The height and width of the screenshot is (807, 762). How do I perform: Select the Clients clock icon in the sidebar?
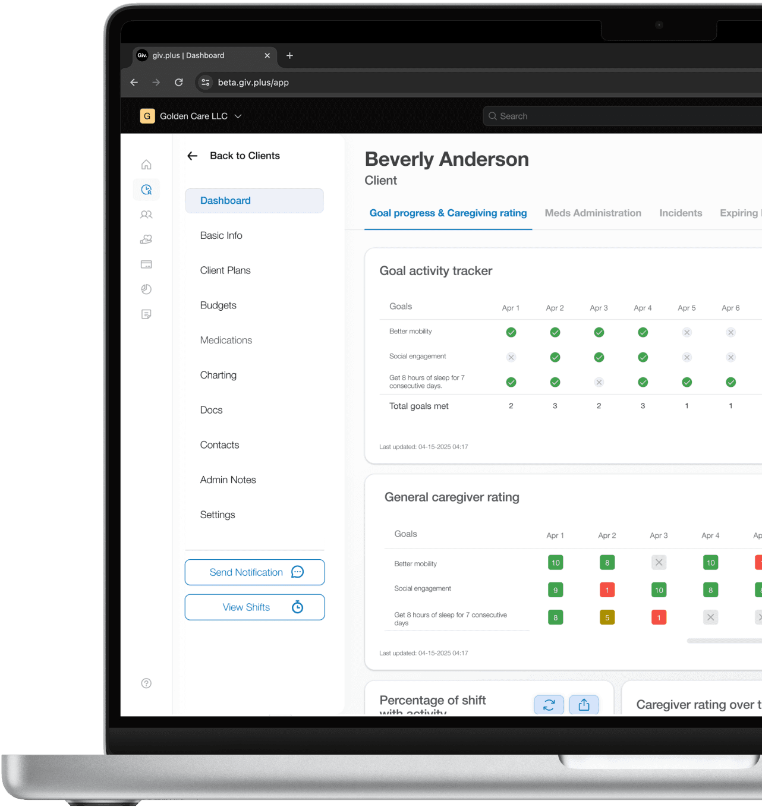(x=146, y=190)
